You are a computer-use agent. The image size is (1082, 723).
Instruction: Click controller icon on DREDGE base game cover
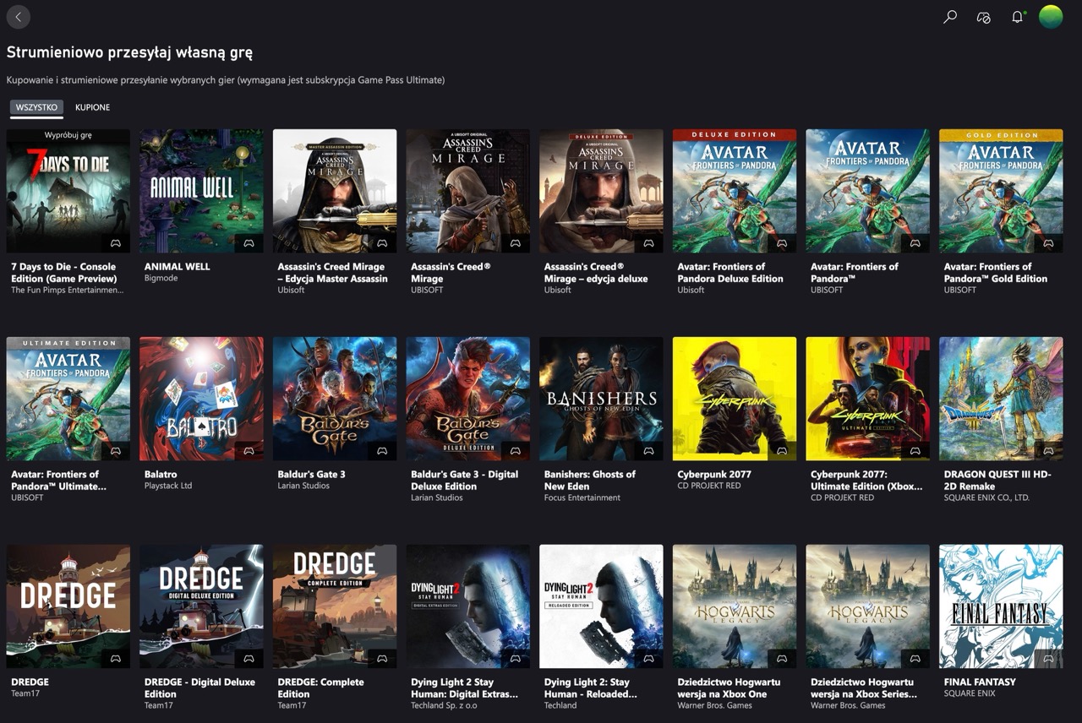116,659
